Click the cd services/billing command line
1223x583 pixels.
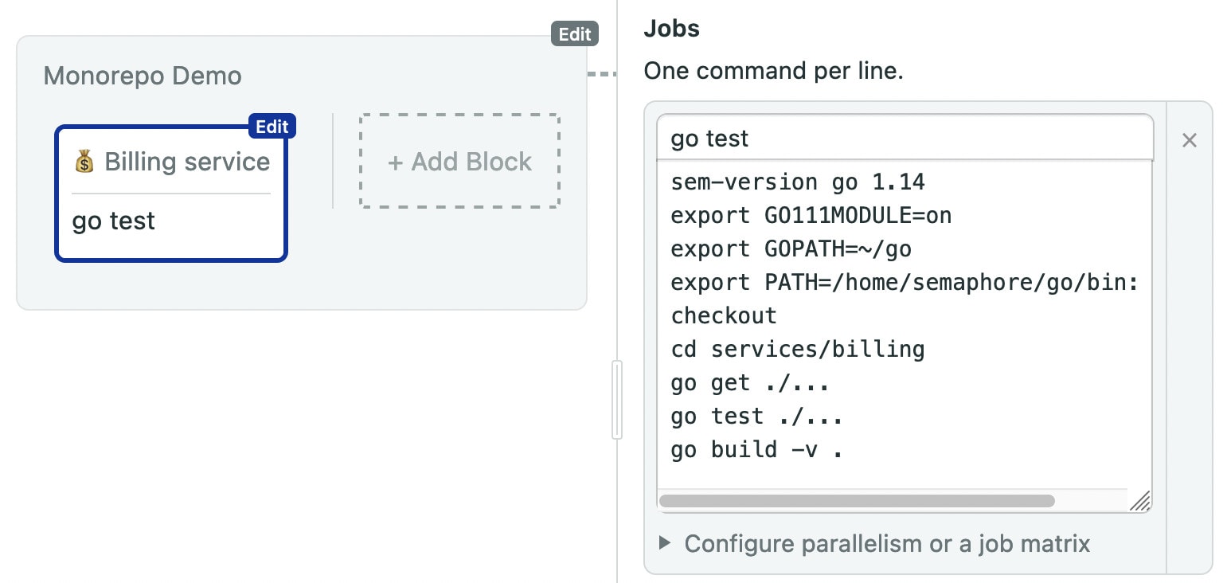pyautogui.click(x=798, y=349)
